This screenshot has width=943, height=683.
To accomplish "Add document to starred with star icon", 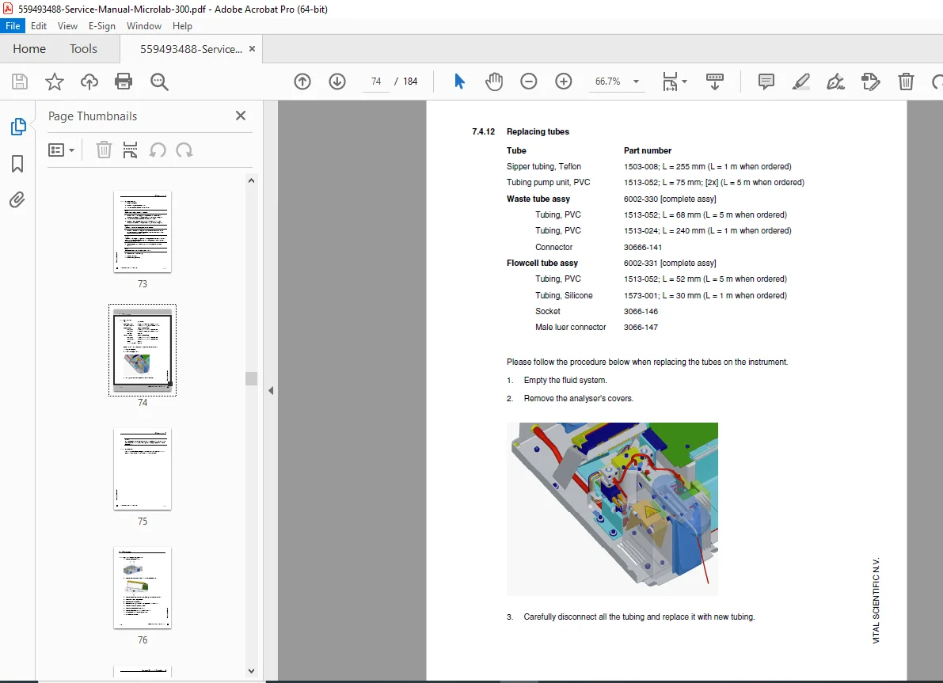I will tap(55, 82).
